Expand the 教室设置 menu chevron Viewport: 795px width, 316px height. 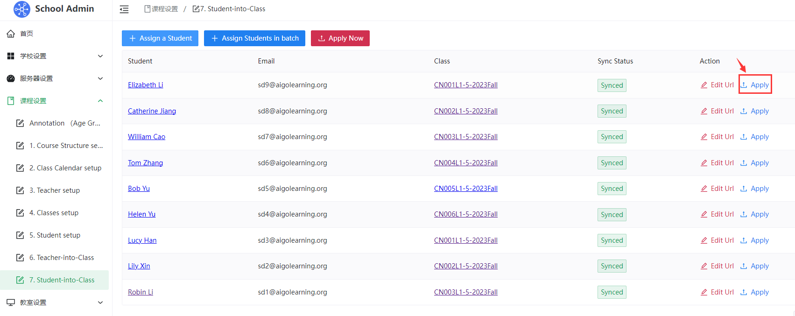100,302
